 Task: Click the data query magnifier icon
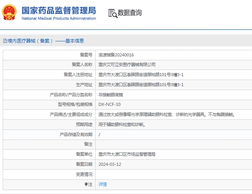click(113, 13)
